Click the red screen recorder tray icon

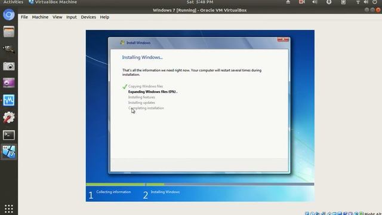(x=302, y=2)
